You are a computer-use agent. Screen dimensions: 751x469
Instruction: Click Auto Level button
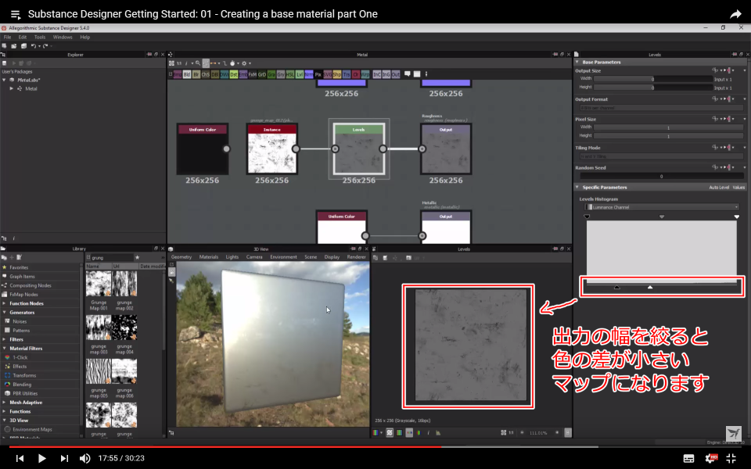pos(719,187)
